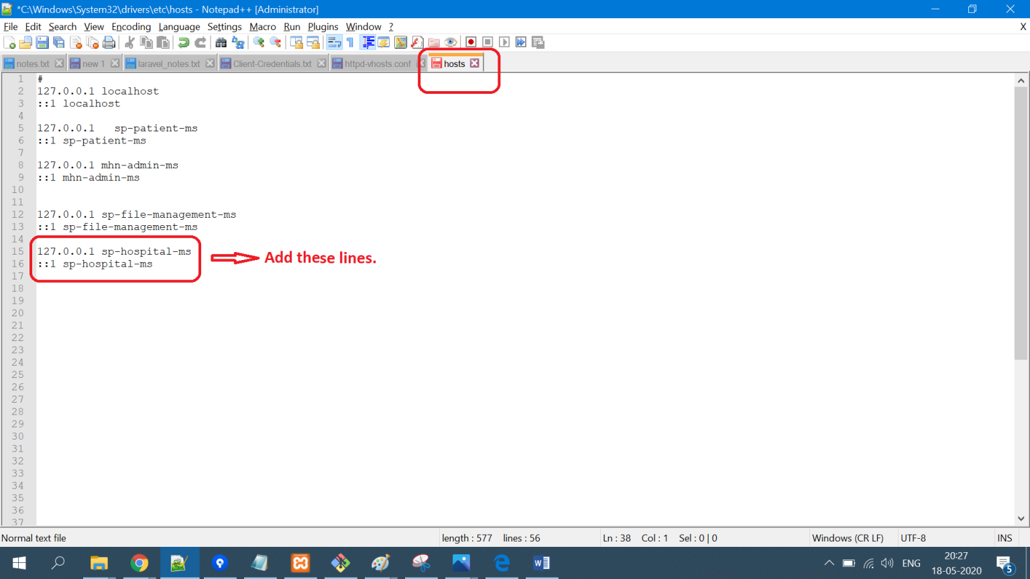The height and width of the screenshot is (579, 1030).
Task: Toggle synchronize horizontal scrolling
Action: click(313, 42)
